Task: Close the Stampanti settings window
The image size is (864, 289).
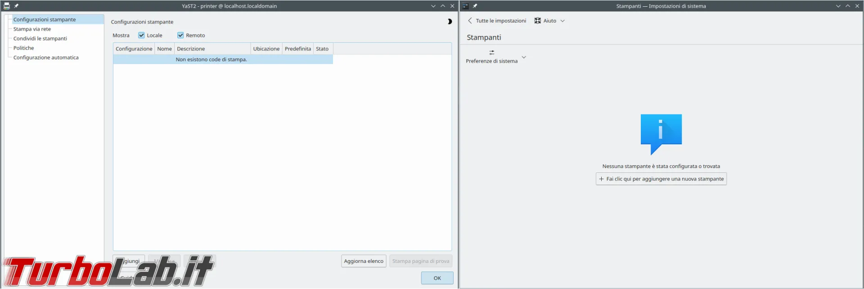Action: point(857,6)
